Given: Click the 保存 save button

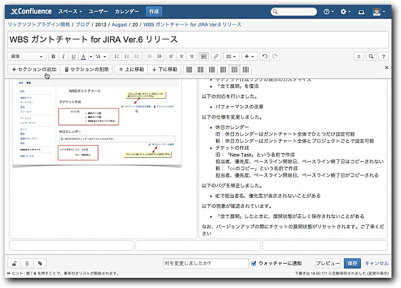Looking at the screenshot, I should click(352, 263).
